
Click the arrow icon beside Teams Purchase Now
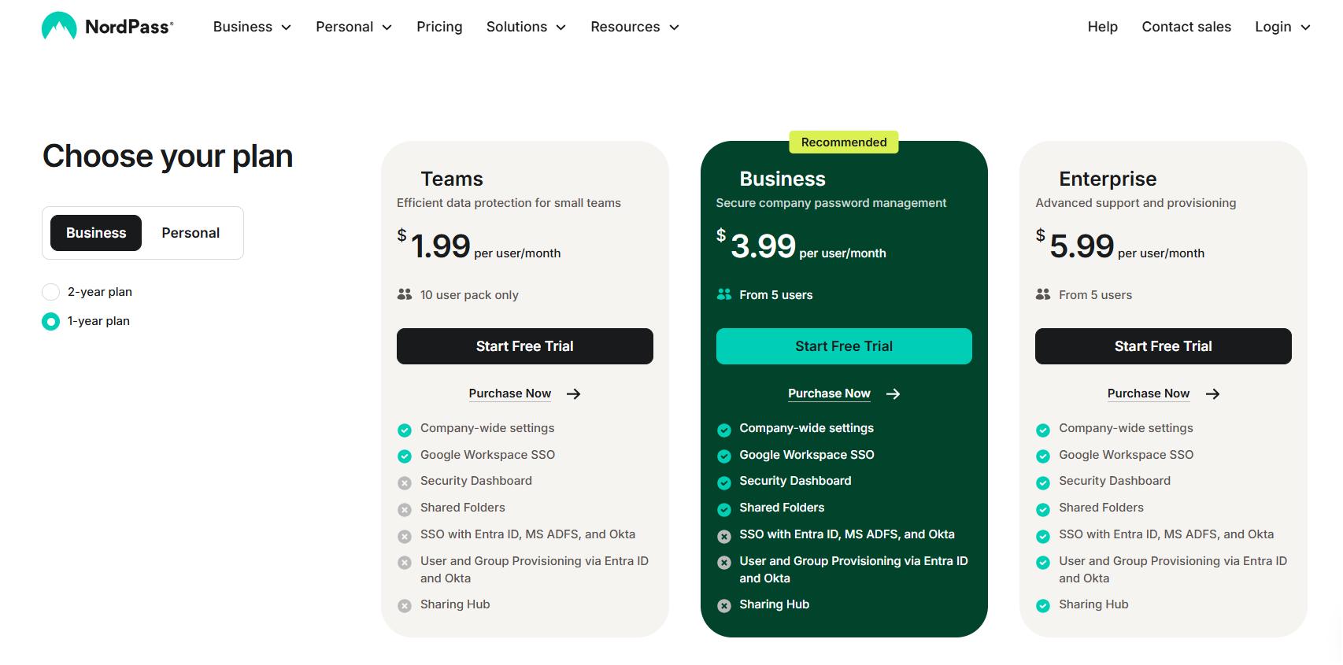pyautogui.click(x=574, y=394)
